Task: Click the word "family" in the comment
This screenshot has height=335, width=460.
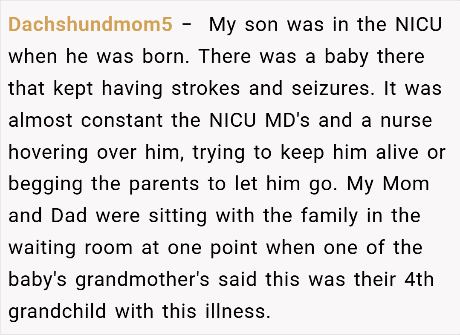Action: pos(329,216)
